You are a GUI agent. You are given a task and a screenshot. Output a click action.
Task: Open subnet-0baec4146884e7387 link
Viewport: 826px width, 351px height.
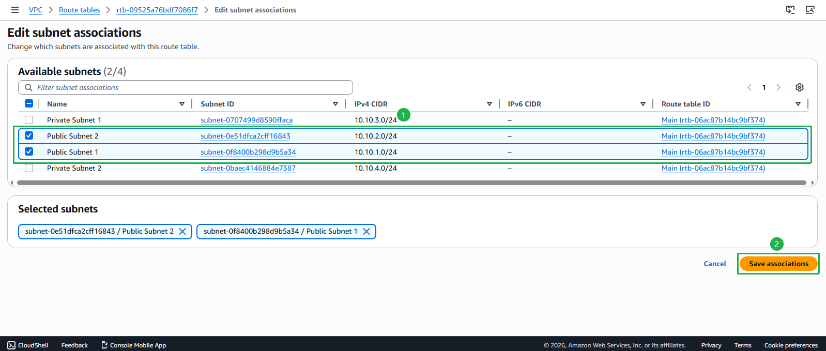(248, 168)
